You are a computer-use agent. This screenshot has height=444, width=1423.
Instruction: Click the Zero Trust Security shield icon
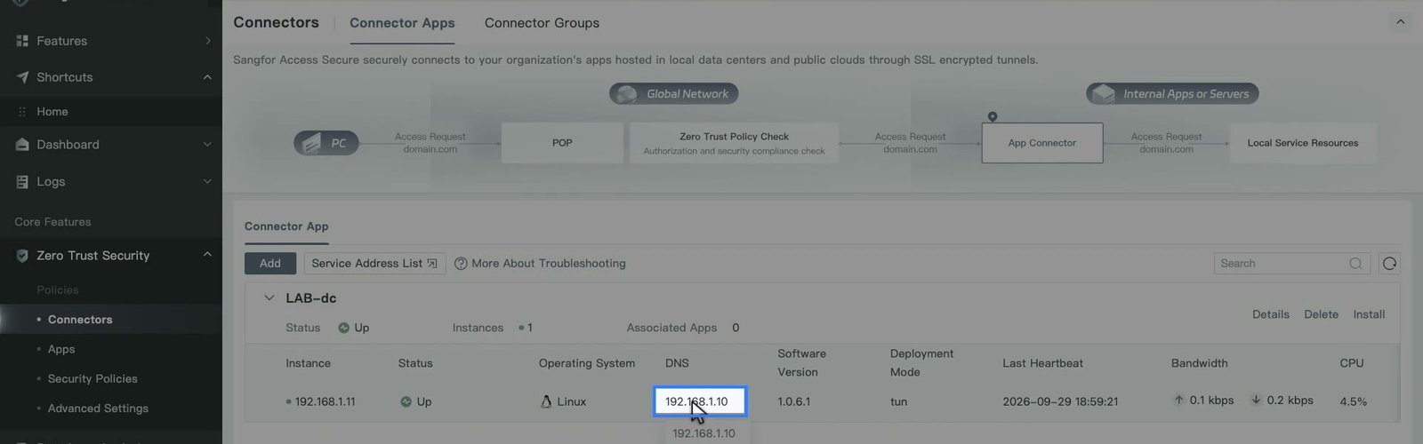(x=22, y=256)
